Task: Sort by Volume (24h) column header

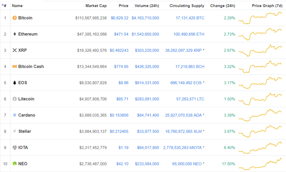Action: pos(147,6)
